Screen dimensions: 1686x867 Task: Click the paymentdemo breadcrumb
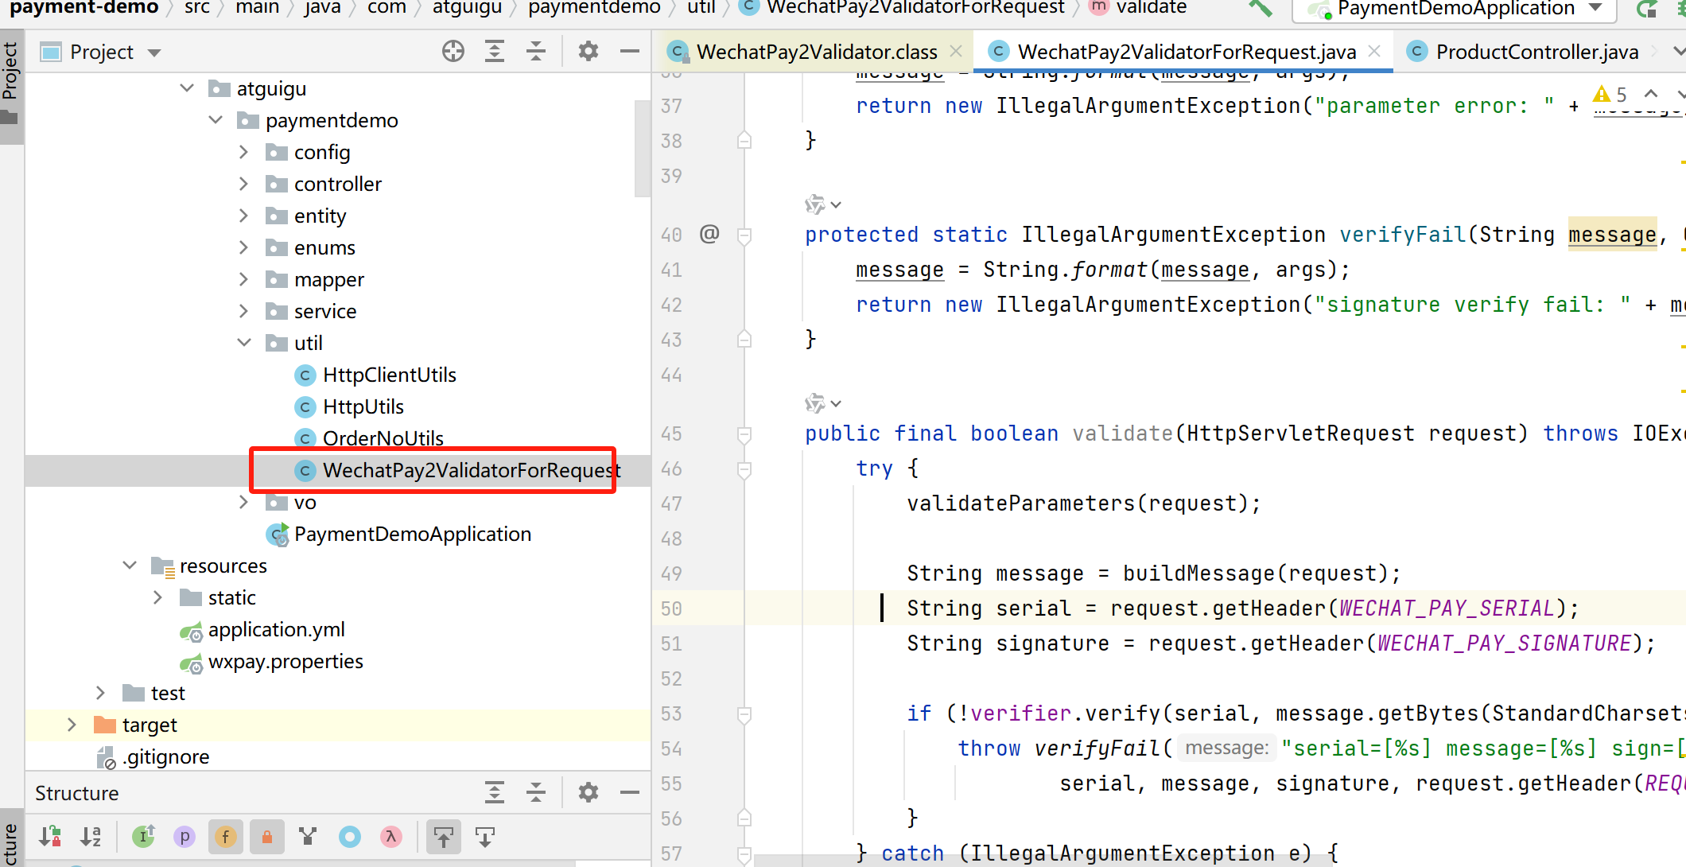[593, 8]
